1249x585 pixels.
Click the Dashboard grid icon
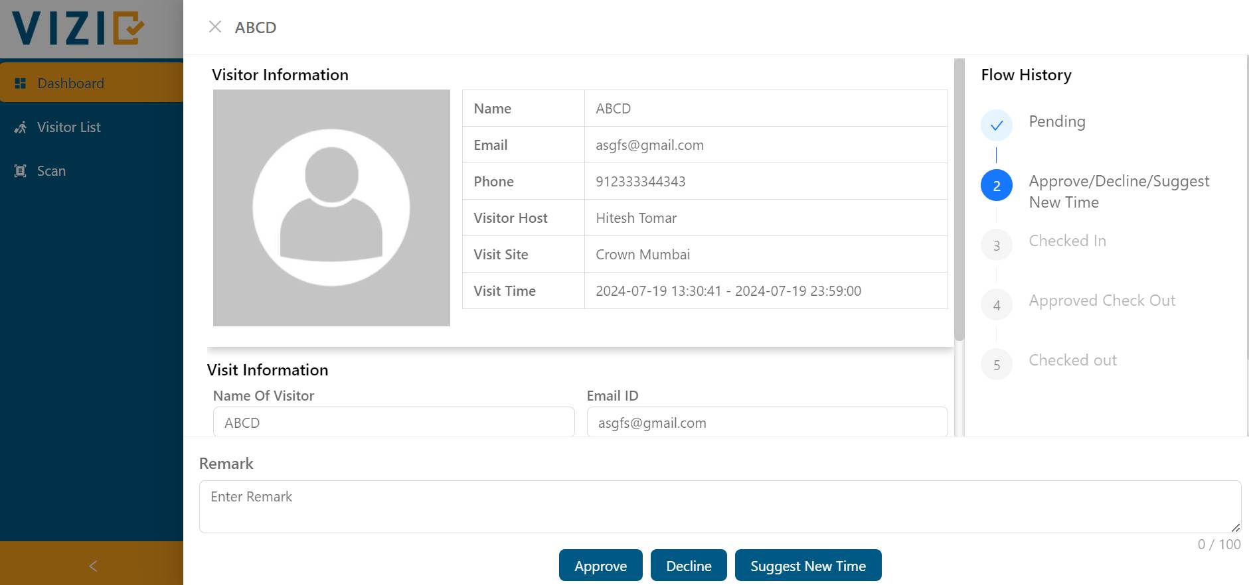pyautogui.click(x=21, y=84)
